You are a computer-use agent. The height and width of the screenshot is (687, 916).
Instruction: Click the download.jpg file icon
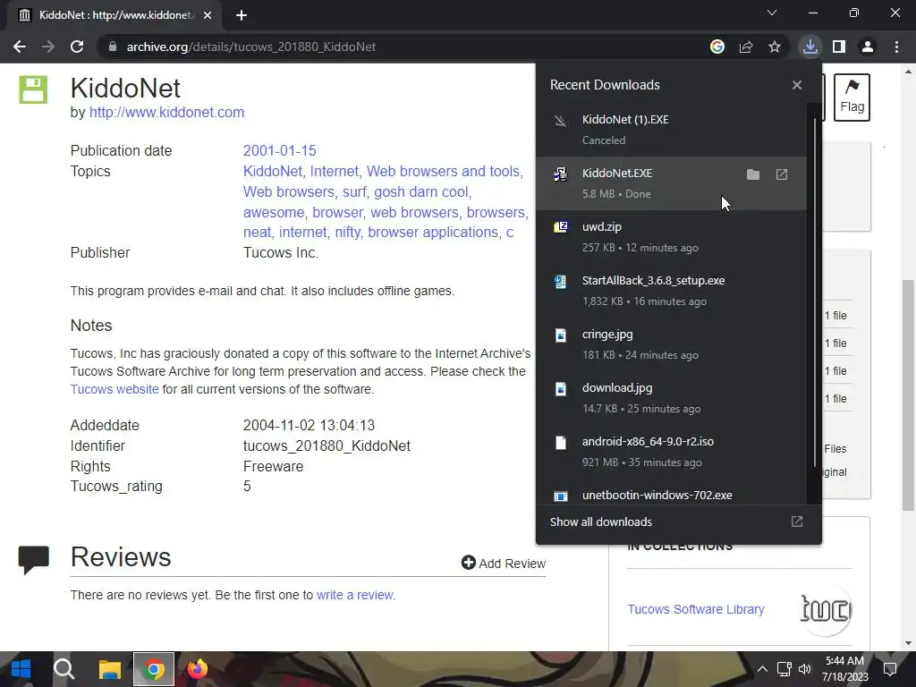click(x=560, y=389)
